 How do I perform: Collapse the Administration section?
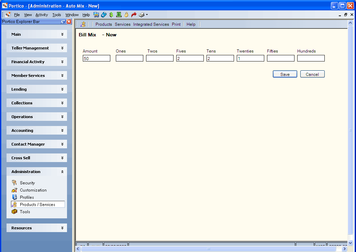(37, 171)
